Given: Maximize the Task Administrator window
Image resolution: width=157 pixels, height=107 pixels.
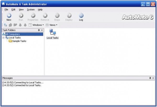Looking at the screenshot, I should pos(148,4).
